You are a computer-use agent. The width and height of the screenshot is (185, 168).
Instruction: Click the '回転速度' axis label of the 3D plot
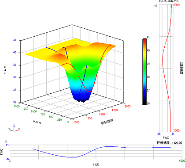107,122
